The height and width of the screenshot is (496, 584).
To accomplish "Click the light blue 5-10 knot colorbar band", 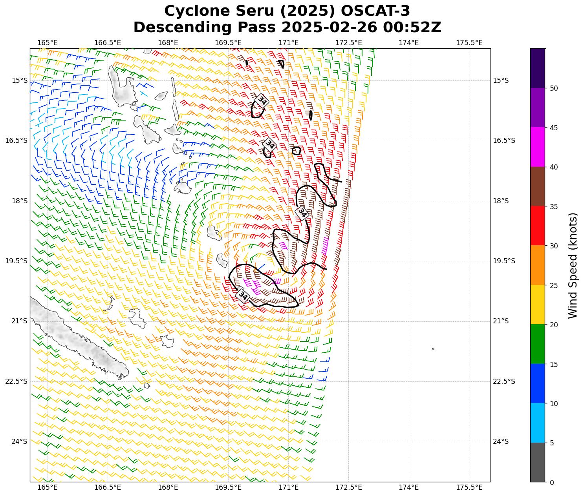I will click(537, 423).
